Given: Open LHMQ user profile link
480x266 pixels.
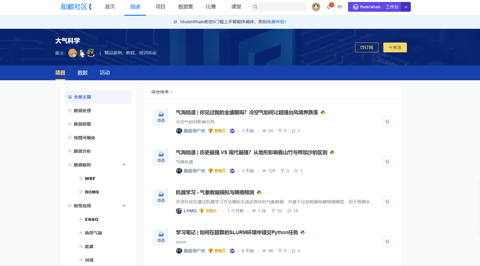Looking at the screenshot, I should pos(190,211).
